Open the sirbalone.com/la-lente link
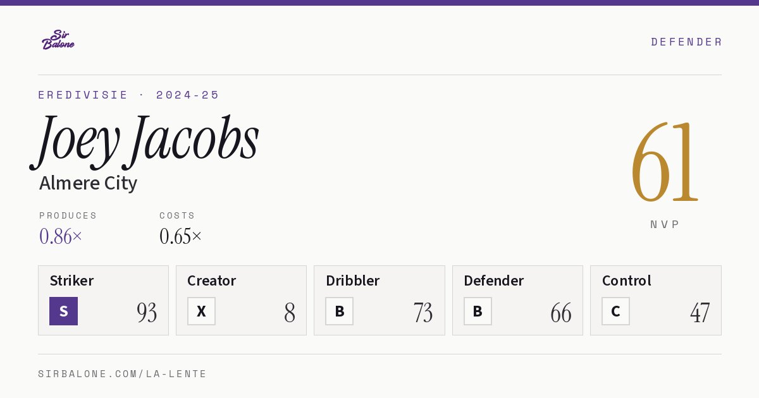The image size is (759, 398). 123,374
